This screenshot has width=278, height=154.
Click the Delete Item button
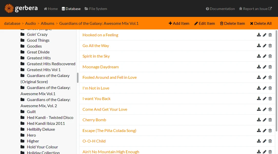click(232, 23)
